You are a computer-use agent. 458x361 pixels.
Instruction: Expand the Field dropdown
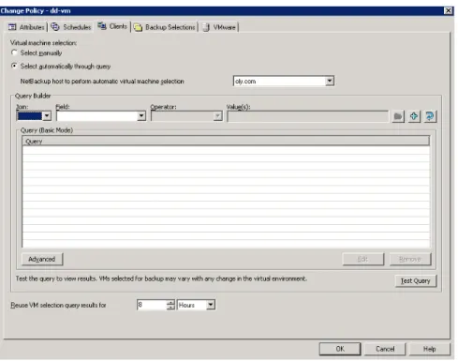[141, 116]
